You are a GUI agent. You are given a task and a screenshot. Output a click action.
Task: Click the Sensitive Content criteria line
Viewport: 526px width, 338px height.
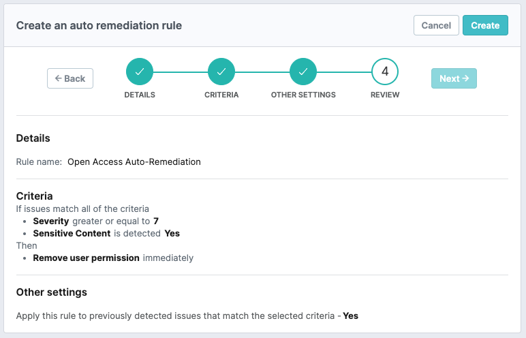click(106, 233)
